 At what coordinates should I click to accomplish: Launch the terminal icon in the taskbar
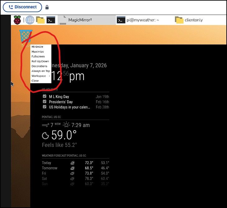coord(51,20)
